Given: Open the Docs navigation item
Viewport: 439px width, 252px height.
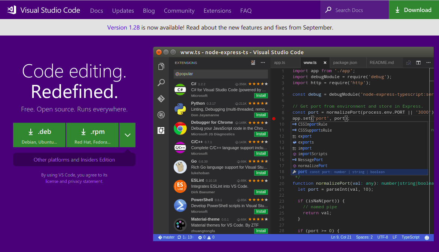Looking at the screenshot, I should coord(97,10).
